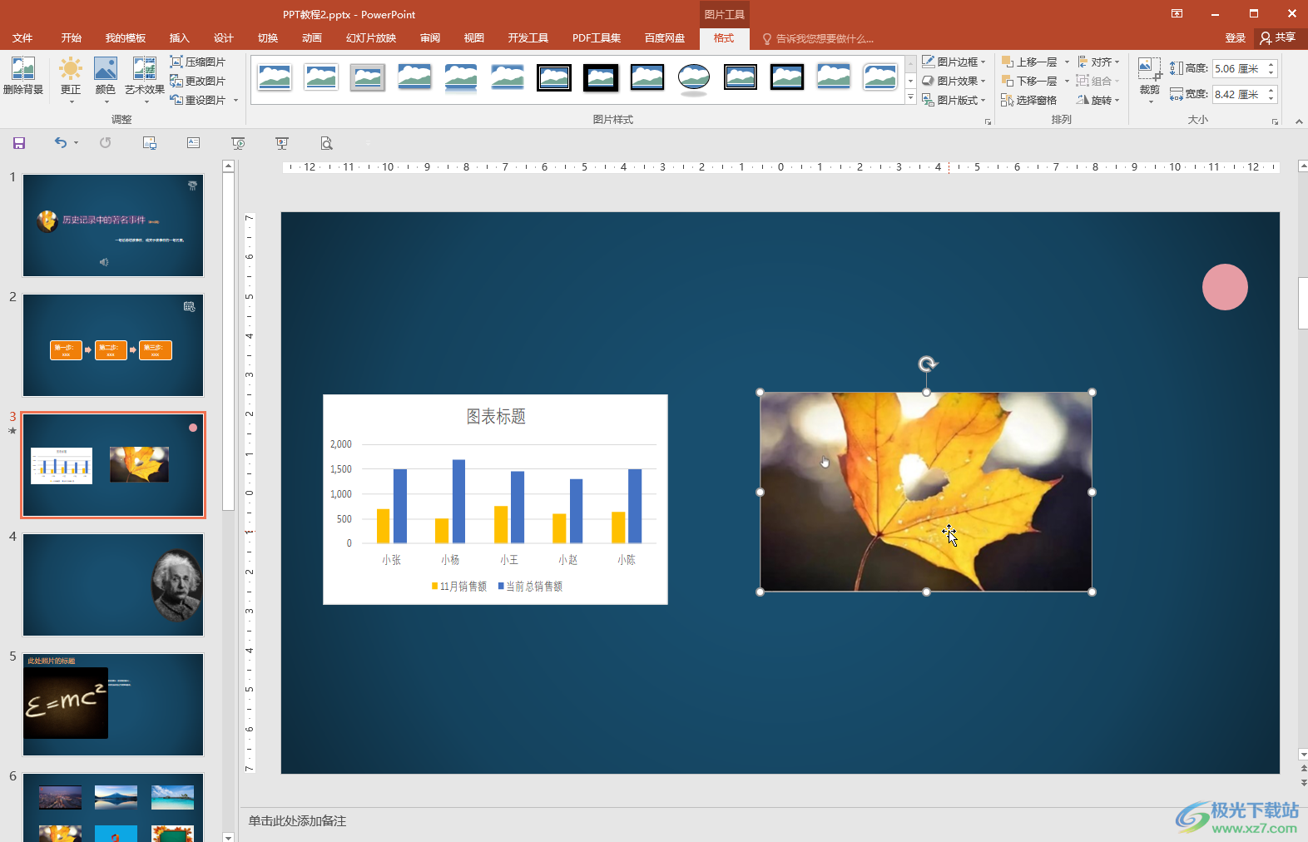Click the width value field 8.42 厘米

[x=1237, y=94]
